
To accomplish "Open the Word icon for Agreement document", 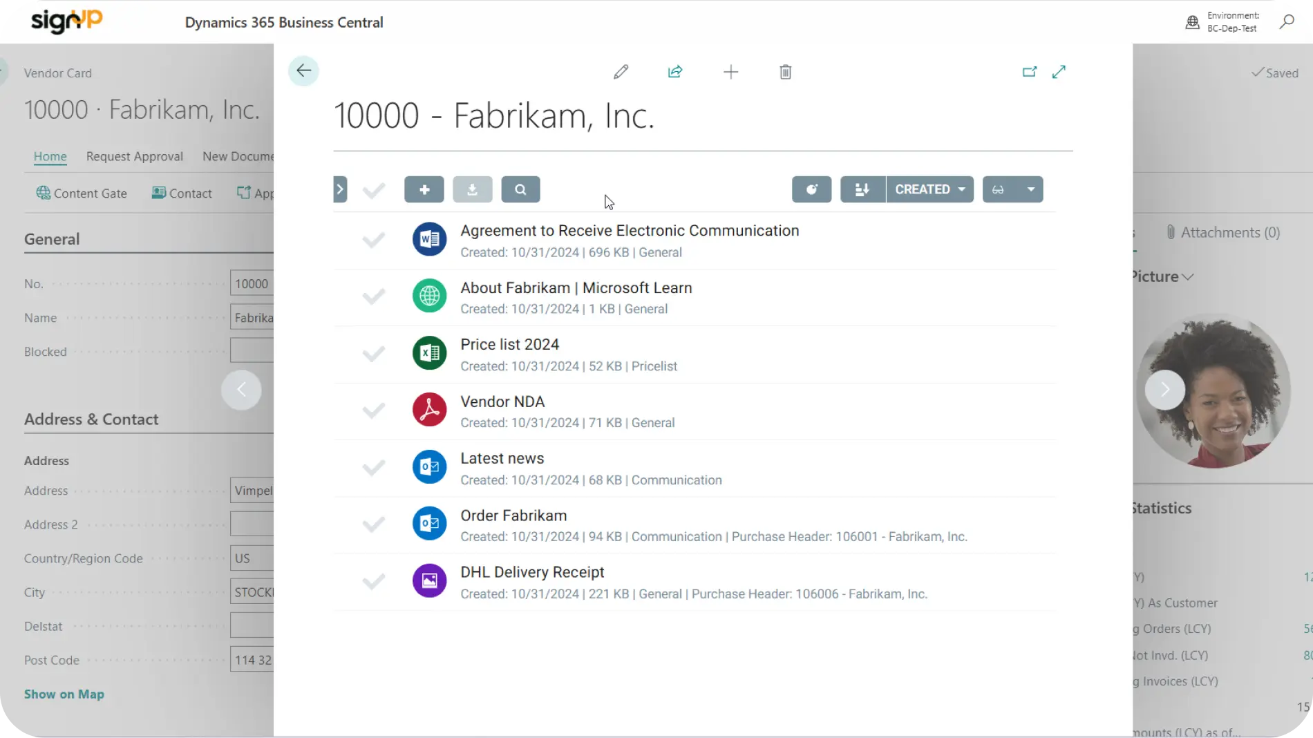I will pos(429,239).
